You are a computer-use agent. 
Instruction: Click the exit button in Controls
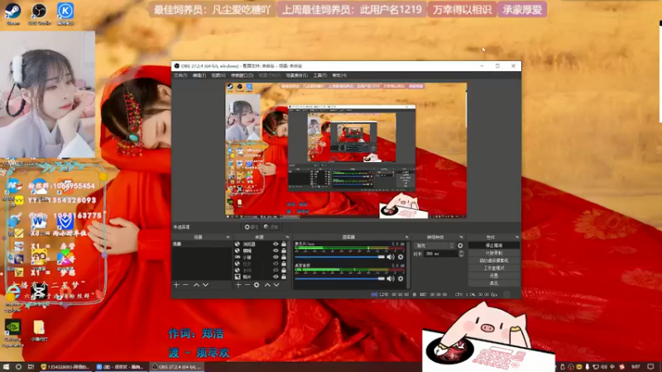click(493, 284)
